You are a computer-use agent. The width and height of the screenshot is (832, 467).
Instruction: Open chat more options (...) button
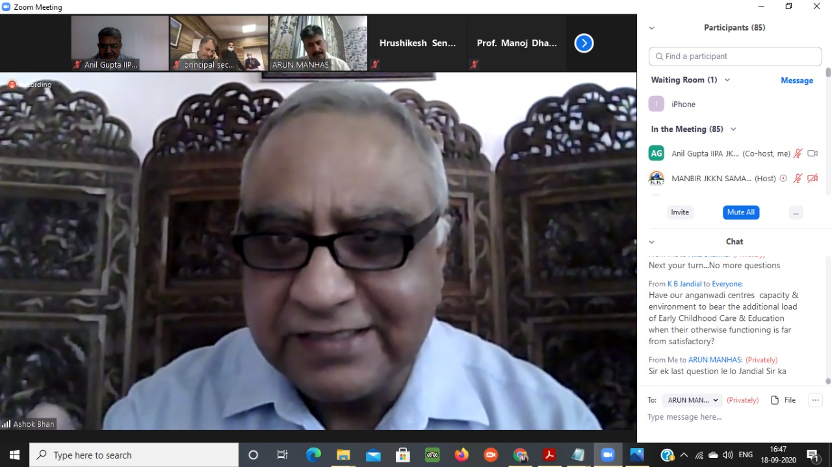pos(816,400)
